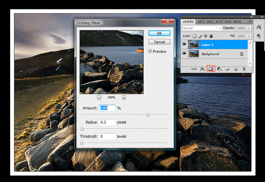Open the Normal blend mode dropdown
Viewport: 265px width, 182px height.
(x=202, y=28)
